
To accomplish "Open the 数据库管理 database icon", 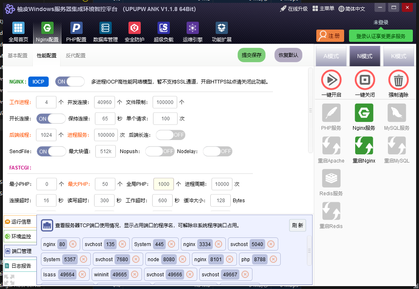I will coord(105,28).
